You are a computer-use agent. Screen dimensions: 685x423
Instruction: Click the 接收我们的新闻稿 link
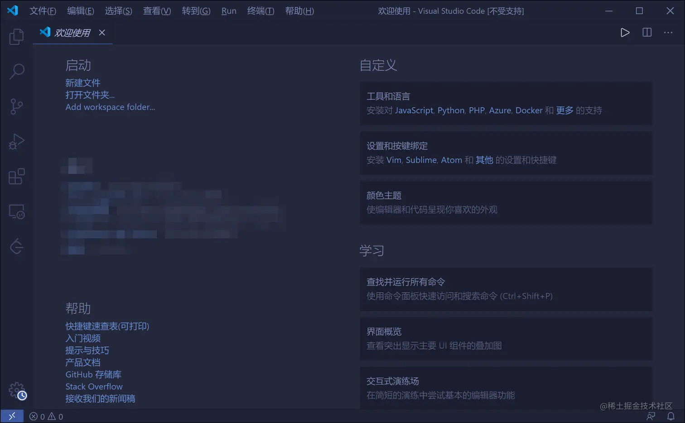tap(100, 399)
